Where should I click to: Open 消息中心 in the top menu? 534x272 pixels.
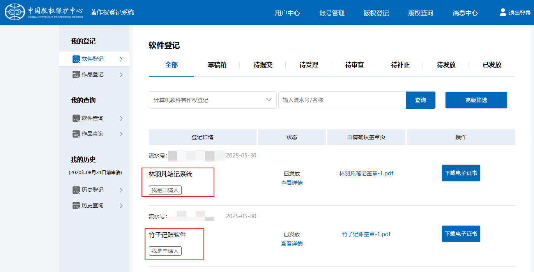coord(465,13)
